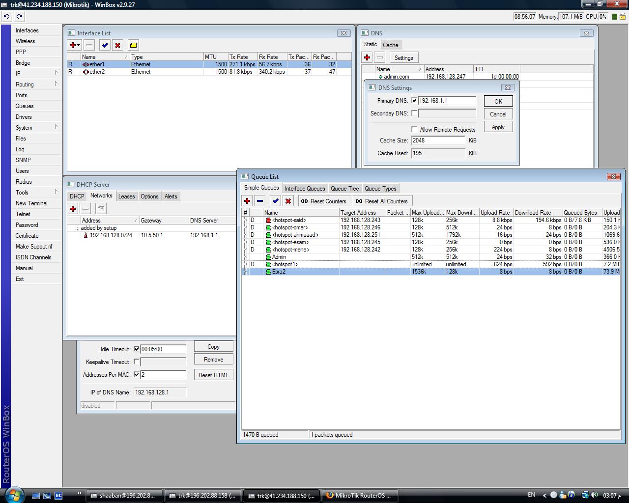Expand the Tools submenu in the sidebar
The height and width of the screenshot is (503, 629).
coord(21,192)
